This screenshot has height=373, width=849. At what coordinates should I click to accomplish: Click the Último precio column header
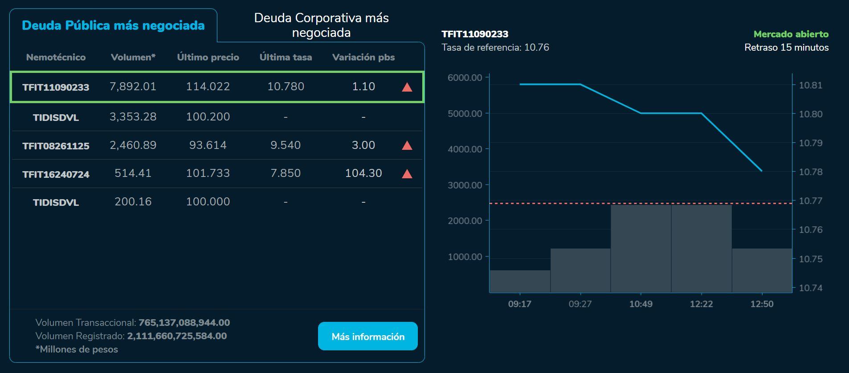pos(208,57)
